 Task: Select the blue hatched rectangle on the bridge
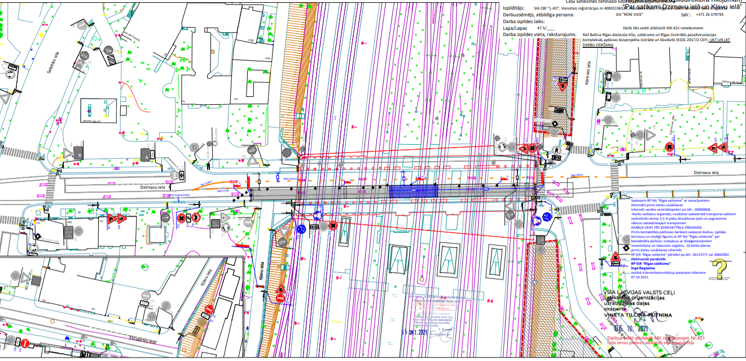[414, 191]
